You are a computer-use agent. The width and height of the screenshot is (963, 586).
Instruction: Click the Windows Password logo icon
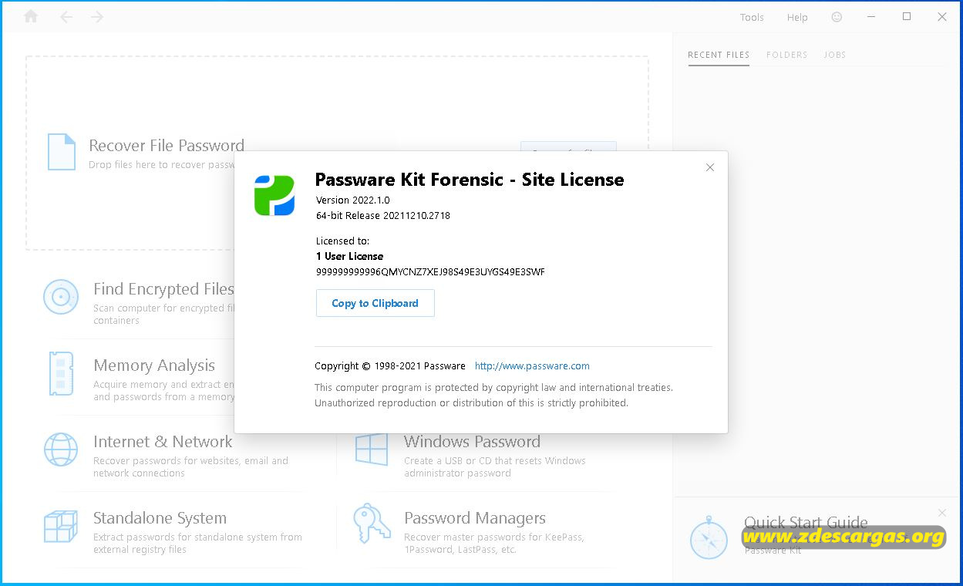click(x=372, y=449)
